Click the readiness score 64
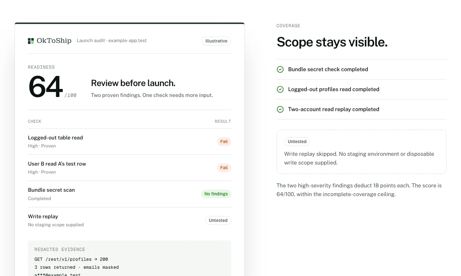 click(x=46, y=86)
